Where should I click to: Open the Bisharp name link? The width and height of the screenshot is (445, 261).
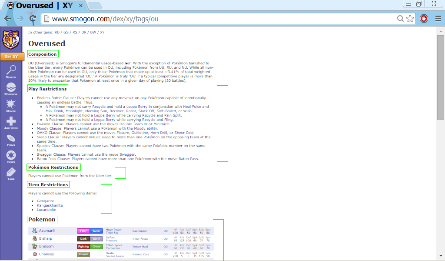[x=46, y=238]
